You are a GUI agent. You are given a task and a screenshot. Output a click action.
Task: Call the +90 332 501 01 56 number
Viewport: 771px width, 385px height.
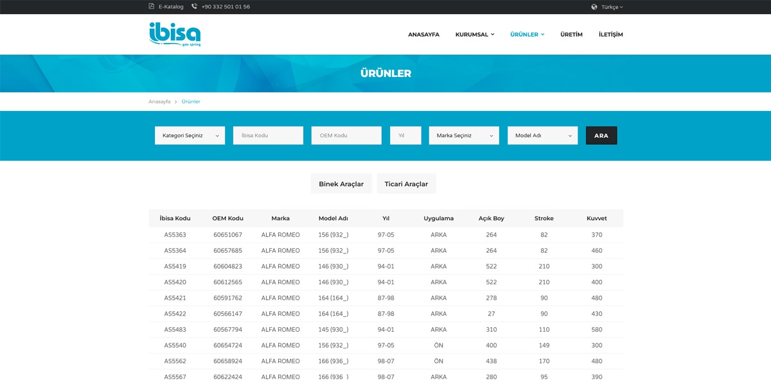226,7
